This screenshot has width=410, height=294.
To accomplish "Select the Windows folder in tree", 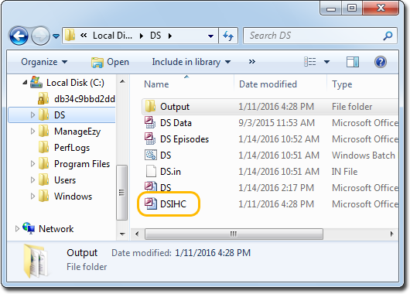I will [x=73, y=197].
